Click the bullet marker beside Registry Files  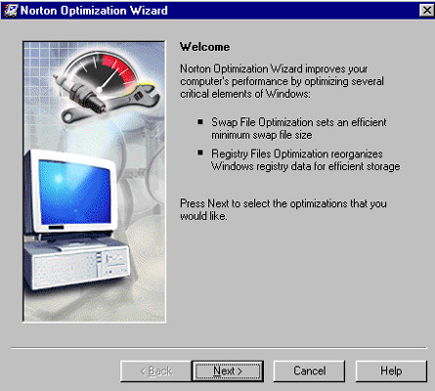tap(200, 152)
